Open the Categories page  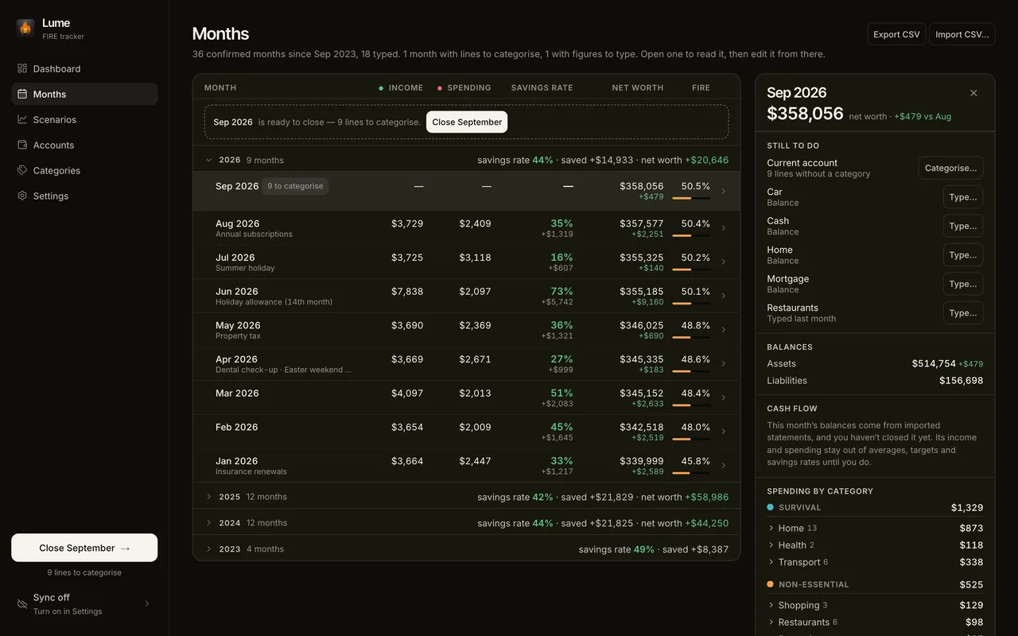click(x=84, y=170)
